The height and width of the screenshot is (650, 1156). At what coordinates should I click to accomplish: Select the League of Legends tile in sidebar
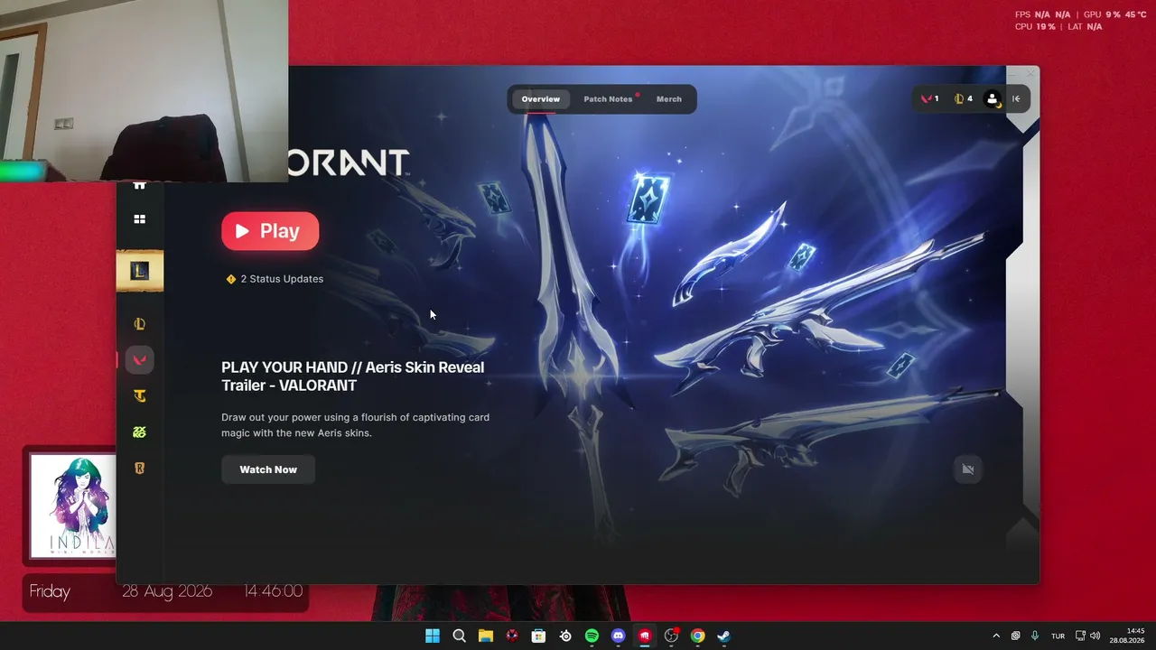point(140,271)
